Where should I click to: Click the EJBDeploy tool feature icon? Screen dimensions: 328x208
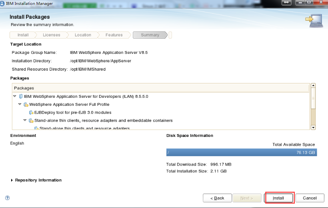click(31, 112)
